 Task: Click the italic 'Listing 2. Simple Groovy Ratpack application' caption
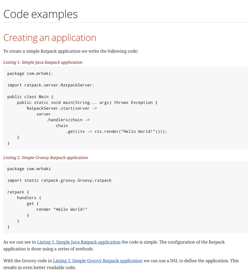point(45,158)
